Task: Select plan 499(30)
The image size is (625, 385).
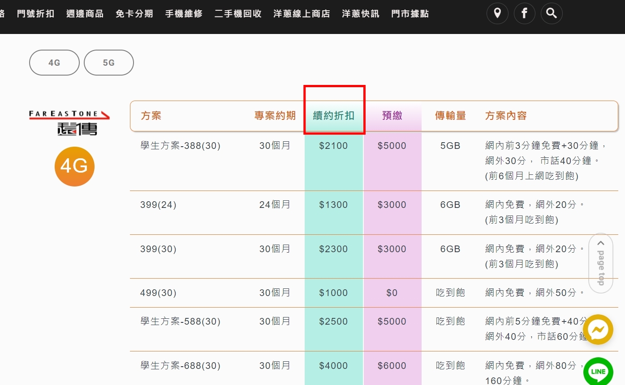Action: pos(158,293)
